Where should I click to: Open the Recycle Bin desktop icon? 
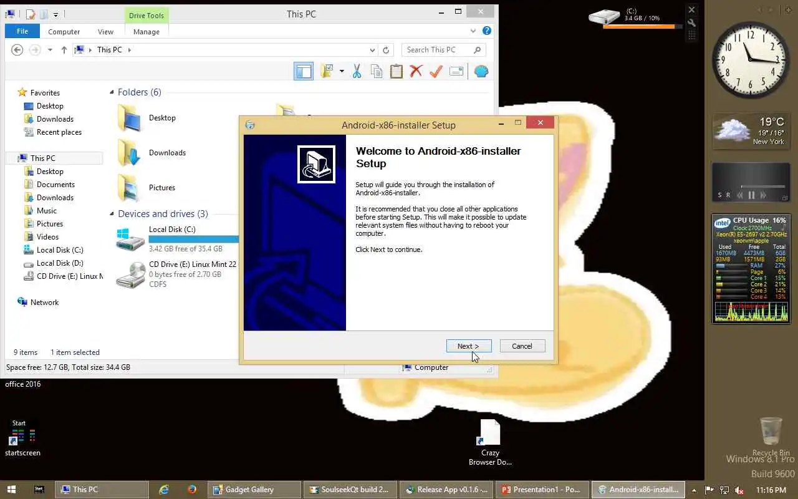pyautogui.click(x=771, y=436)
